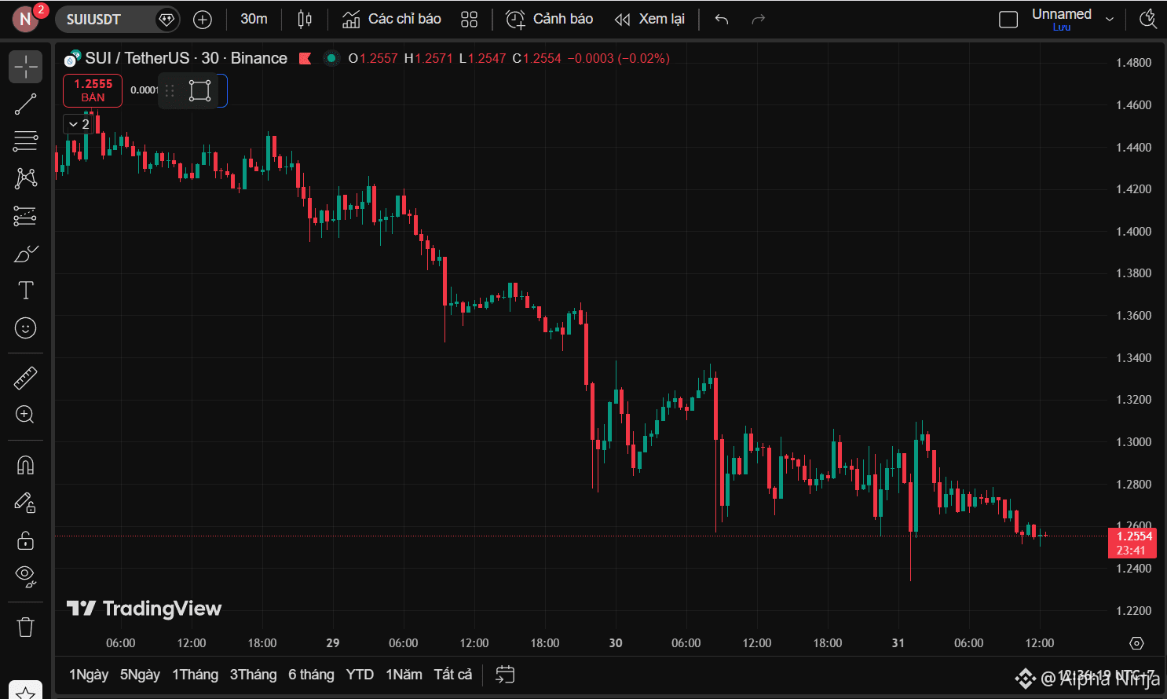The height and width of the screenshot is (699, 1167).
Task: Select the Tất cả time range
Action: click(x=453, y=675)
